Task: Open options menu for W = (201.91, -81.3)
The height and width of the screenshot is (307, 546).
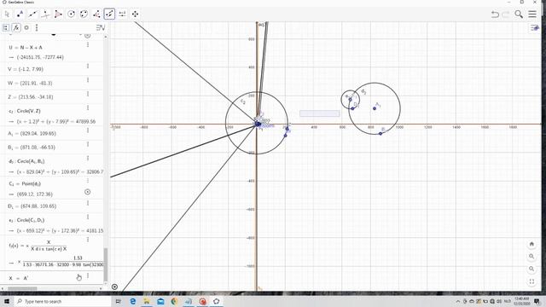Action: [88, 80]
